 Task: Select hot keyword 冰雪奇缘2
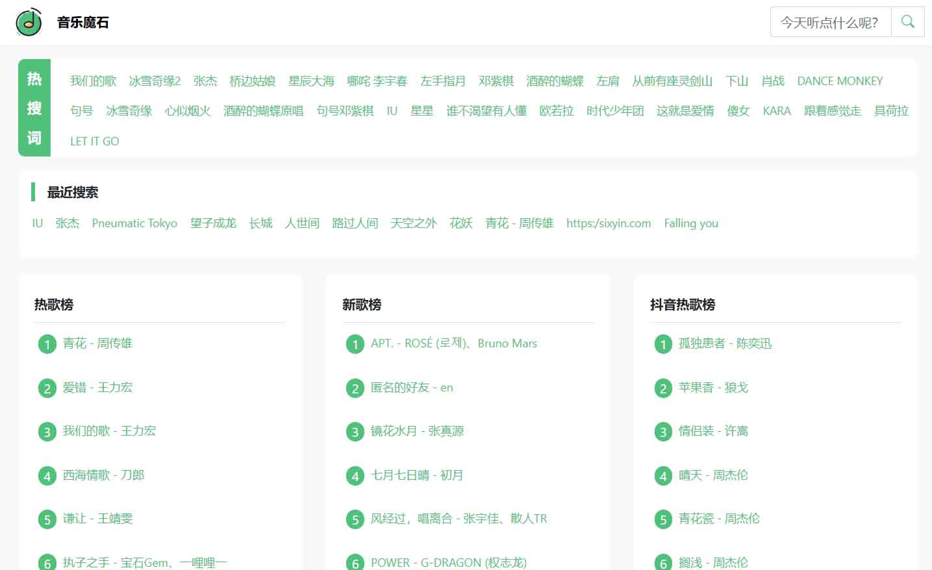[155, 81]
